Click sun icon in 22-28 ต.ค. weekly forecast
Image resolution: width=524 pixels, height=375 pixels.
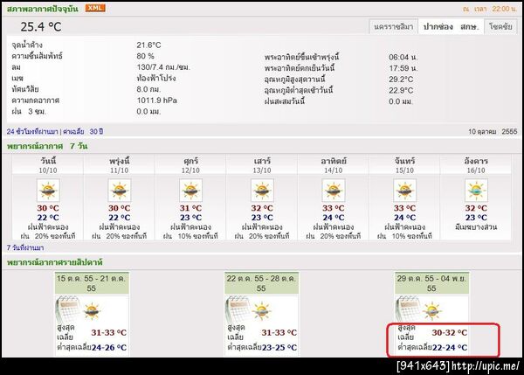[262, 311]
